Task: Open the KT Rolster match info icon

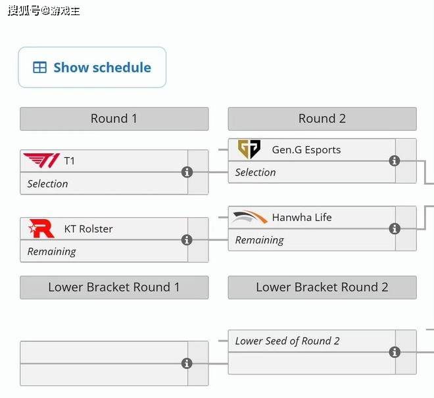Action: (187, 240)
